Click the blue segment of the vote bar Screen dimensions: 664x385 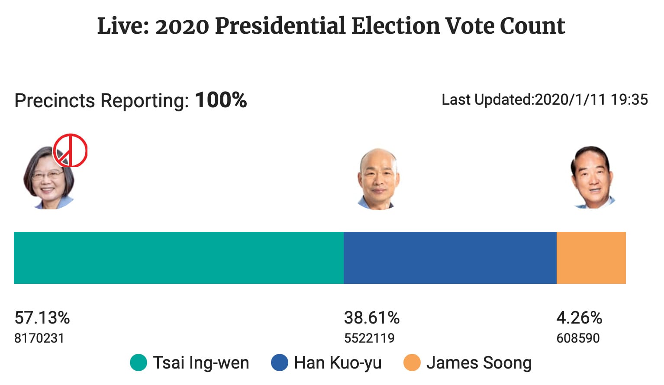(450, 258)
